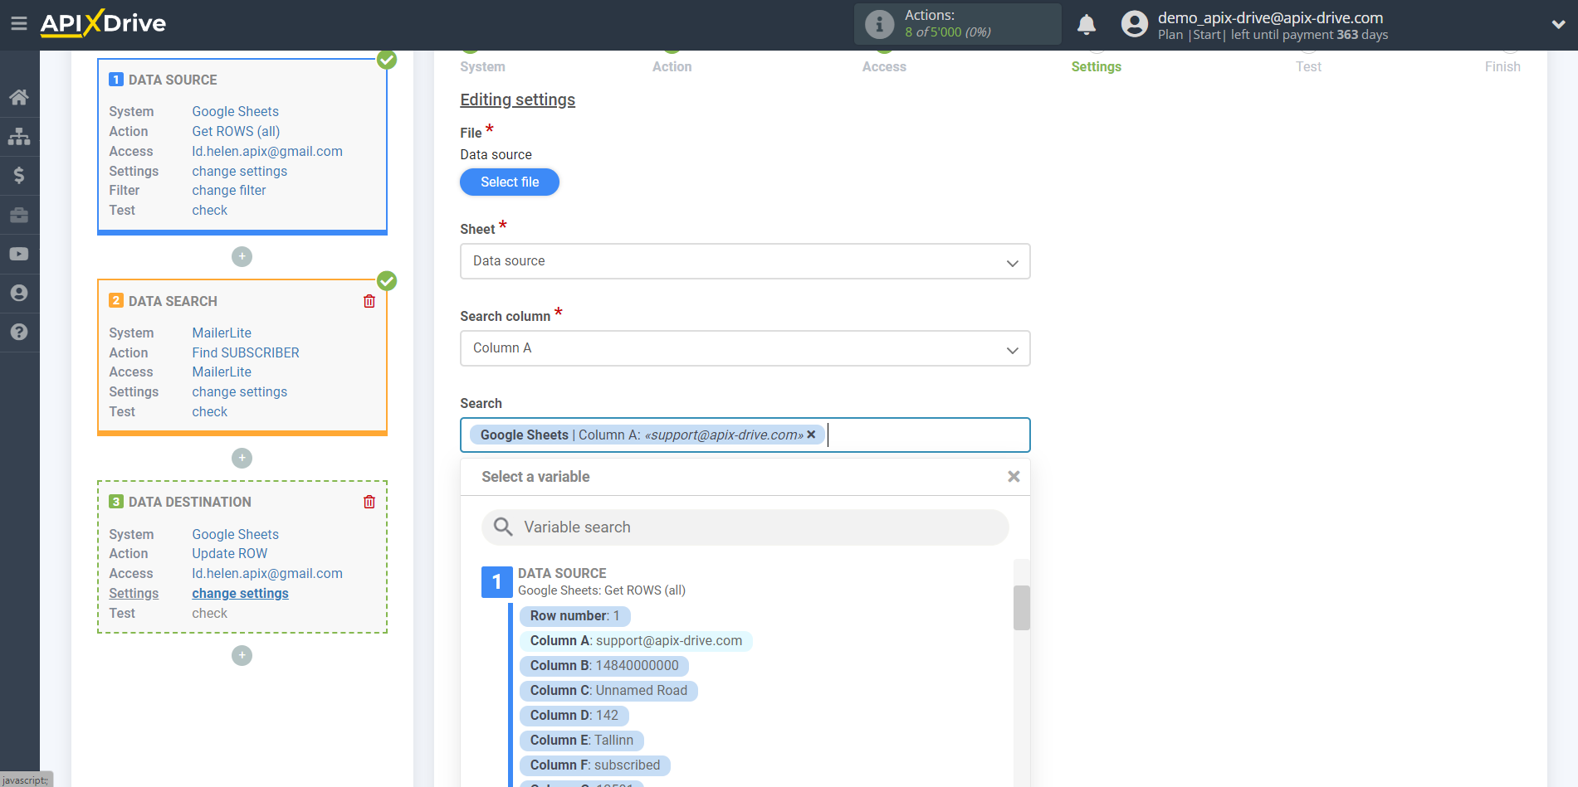Select Column C Unnamed Road variable

point(608,691)
